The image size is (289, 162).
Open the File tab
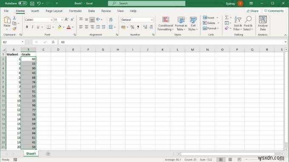(6, 11)
